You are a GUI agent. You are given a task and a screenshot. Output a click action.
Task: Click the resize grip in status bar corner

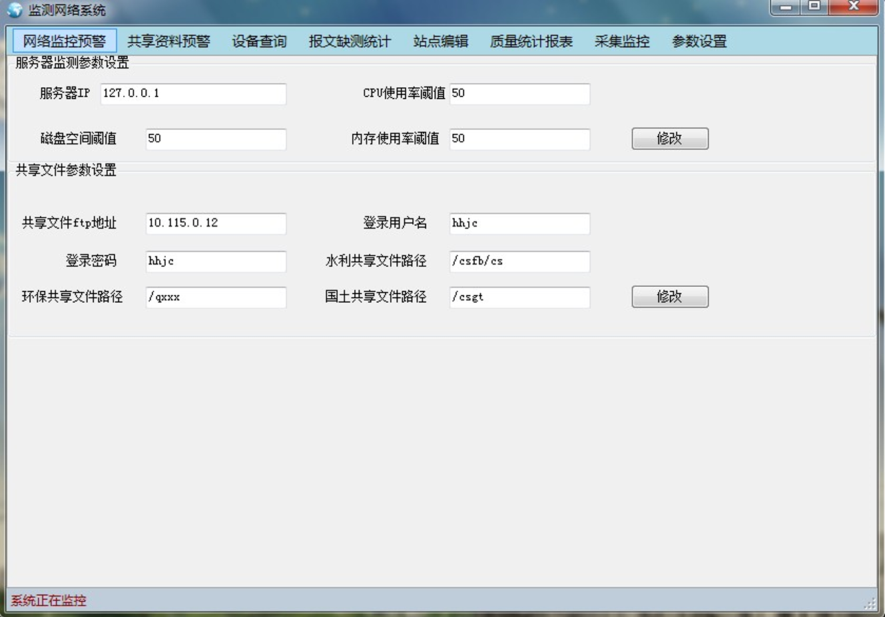click(870, 603)
